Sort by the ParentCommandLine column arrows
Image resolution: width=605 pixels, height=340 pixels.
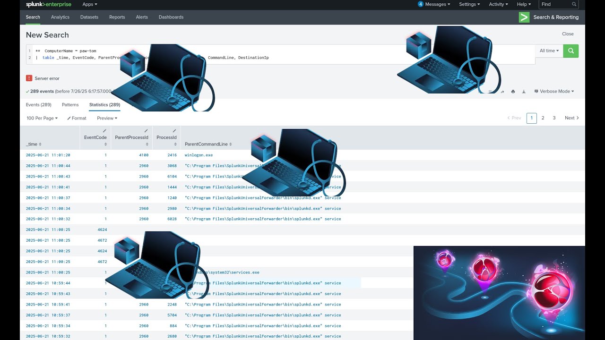231,144
